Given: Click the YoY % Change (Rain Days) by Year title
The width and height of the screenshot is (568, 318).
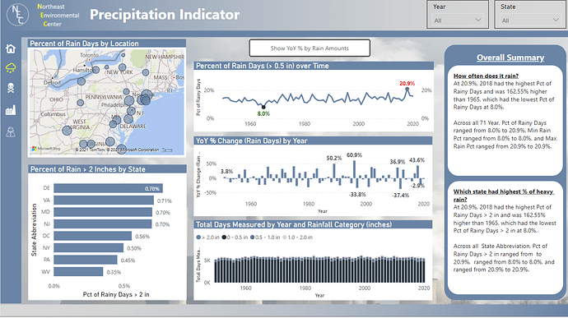Looking at the screenshot, I should point(251,141).
